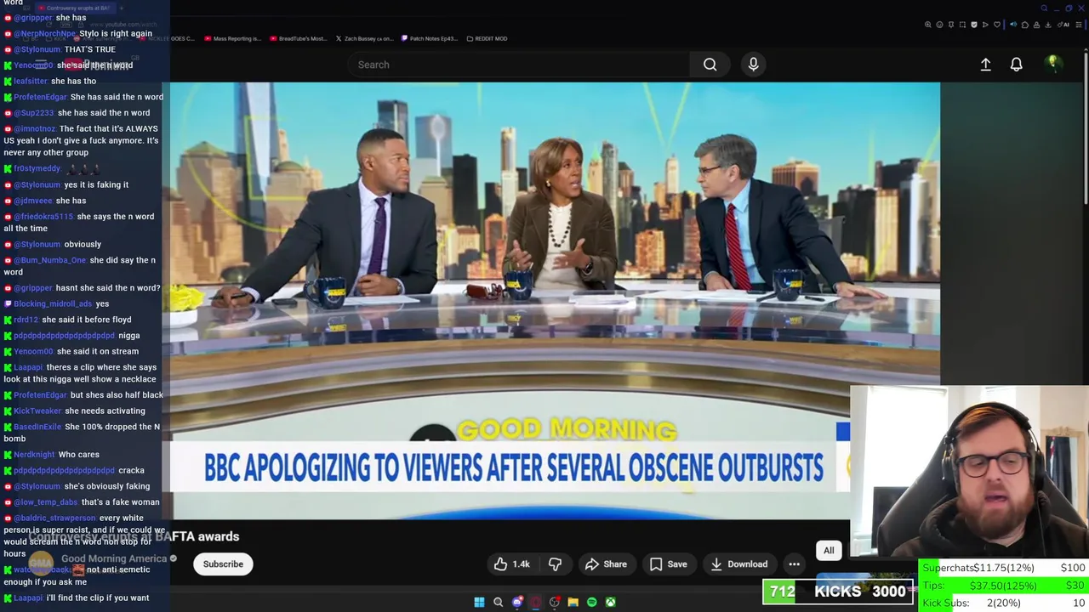The height and width of the screenshot is (612, 1089).
Task: Dislike the video with thumbs down
Action: (555, 564)
